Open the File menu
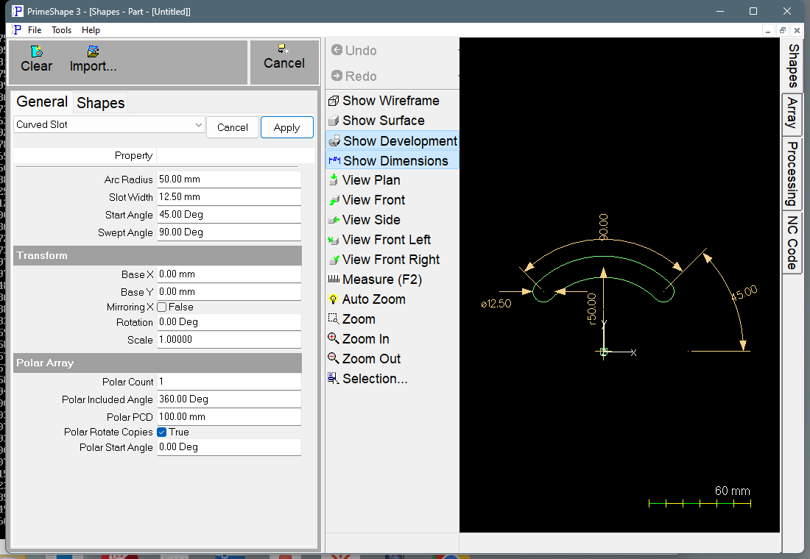The width and height of the screenshot is (810, 559). 35,30
